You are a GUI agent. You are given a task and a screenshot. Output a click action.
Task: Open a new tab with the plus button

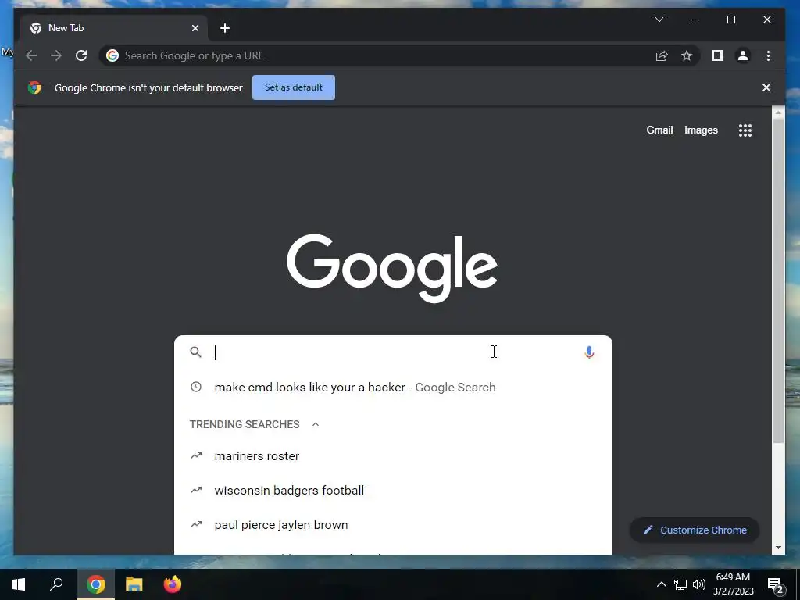(225, 28)
